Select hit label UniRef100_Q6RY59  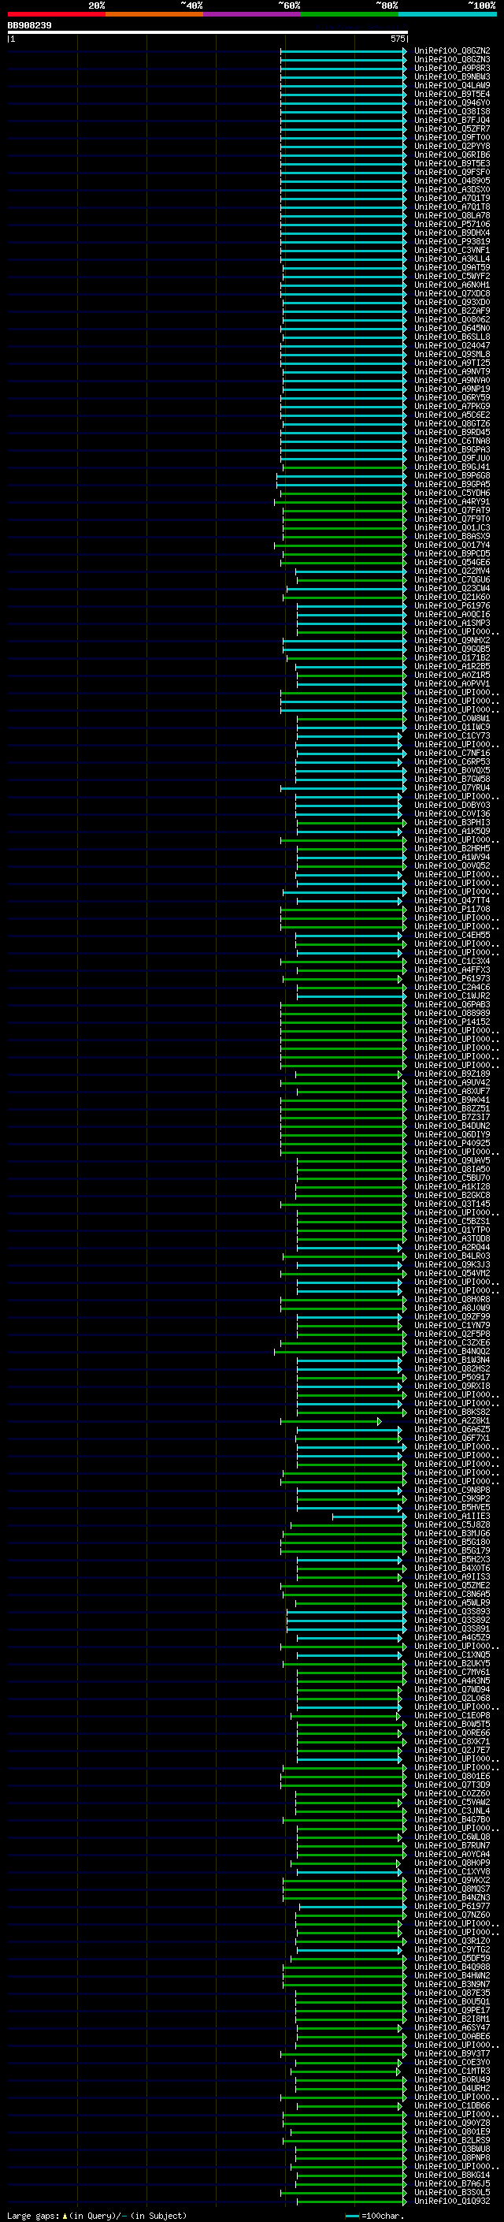(x=452, y=397)
